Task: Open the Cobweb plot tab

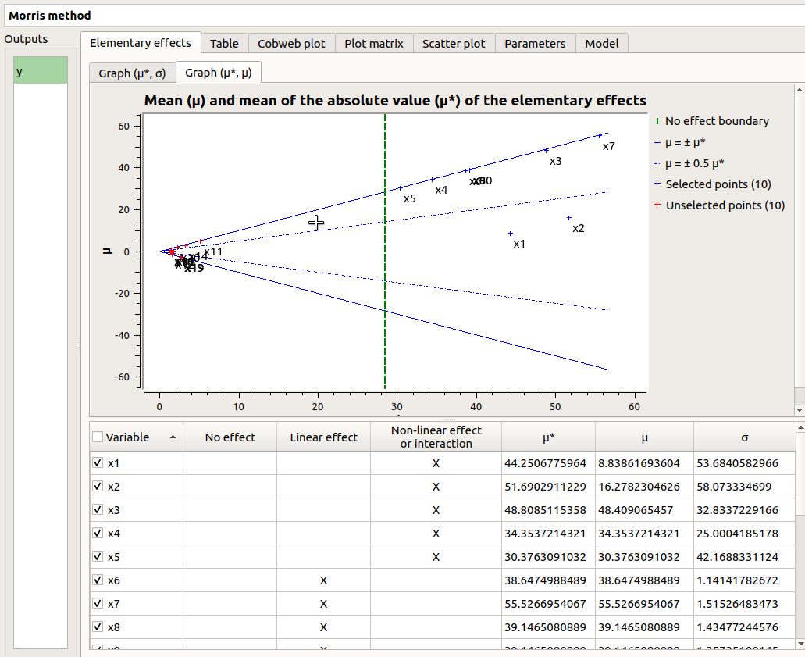Action: coord(291,44)
